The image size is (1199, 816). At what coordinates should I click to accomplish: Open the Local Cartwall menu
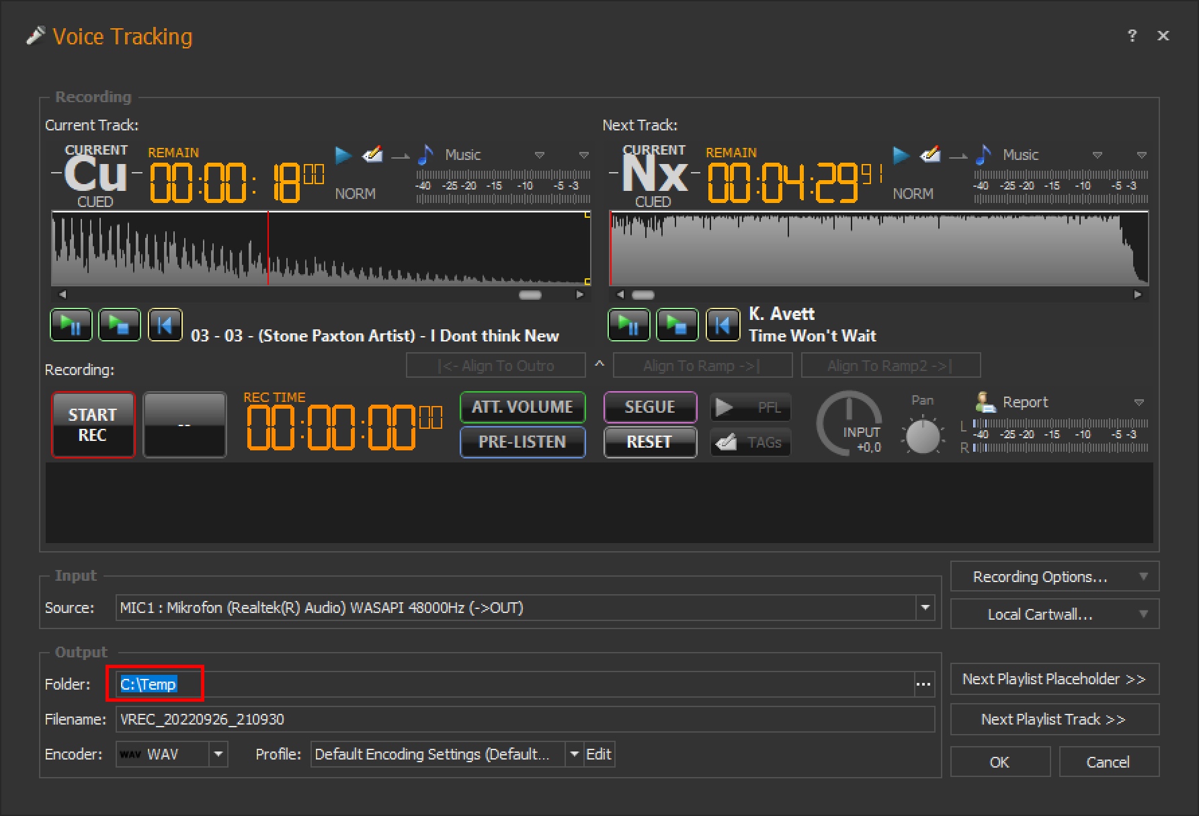pyautogui.click(x=1054, y=614)
